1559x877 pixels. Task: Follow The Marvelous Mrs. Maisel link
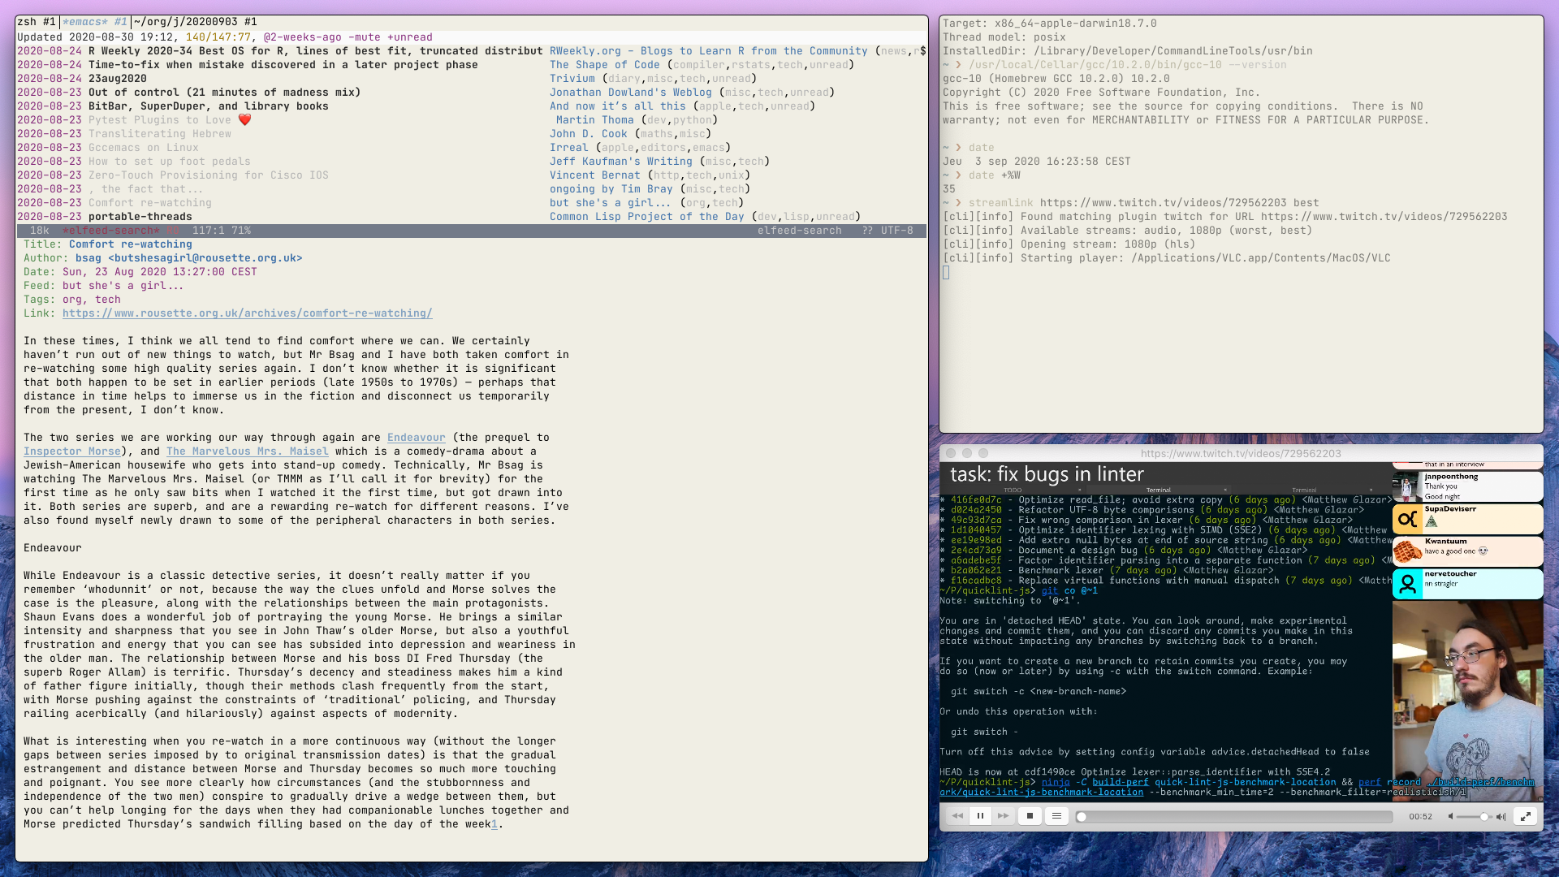247,451
